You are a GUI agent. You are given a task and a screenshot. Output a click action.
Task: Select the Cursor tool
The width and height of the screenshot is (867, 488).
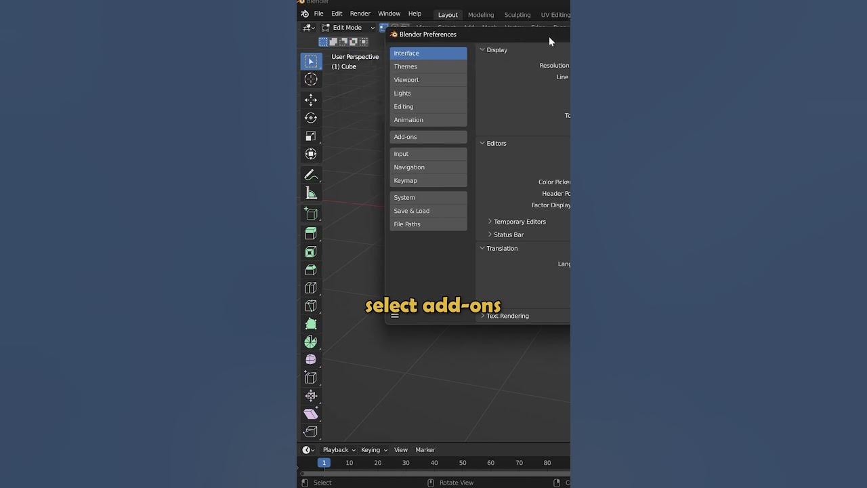pyautogui.click(x=311, y=80)
